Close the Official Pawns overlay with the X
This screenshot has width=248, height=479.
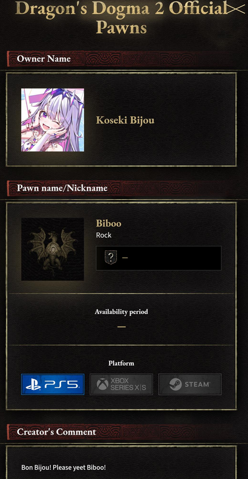coord(236,9)
